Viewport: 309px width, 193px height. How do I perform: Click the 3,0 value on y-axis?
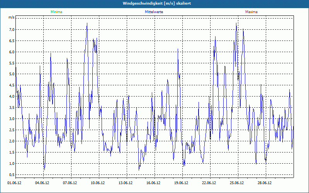click(x=12, y=119)
